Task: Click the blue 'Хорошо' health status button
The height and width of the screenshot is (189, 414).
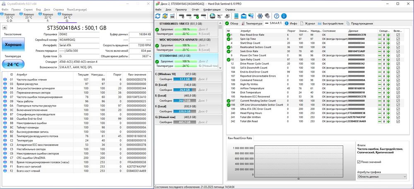Action: tap(13, 45)
